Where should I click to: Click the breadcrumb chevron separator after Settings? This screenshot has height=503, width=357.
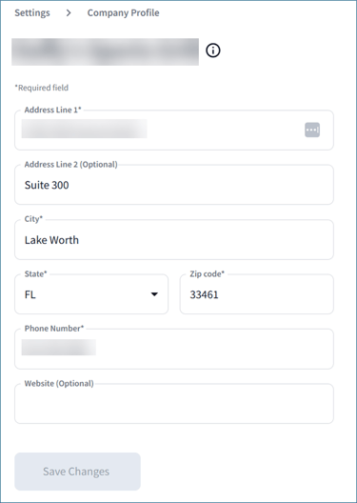[69, 12]
